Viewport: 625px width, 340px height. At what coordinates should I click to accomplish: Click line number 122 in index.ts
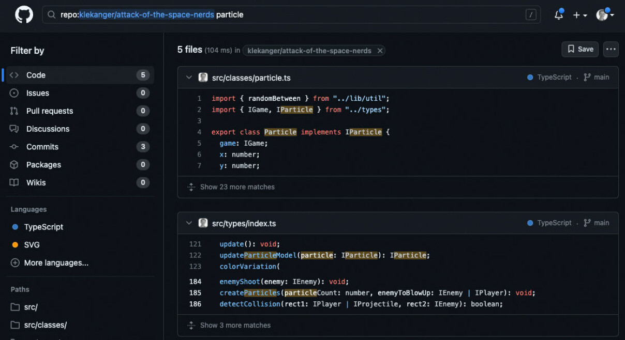195,255
